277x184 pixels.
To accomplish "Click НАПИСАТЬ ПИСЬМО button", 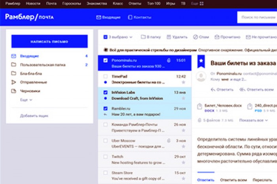I will 49,41.
